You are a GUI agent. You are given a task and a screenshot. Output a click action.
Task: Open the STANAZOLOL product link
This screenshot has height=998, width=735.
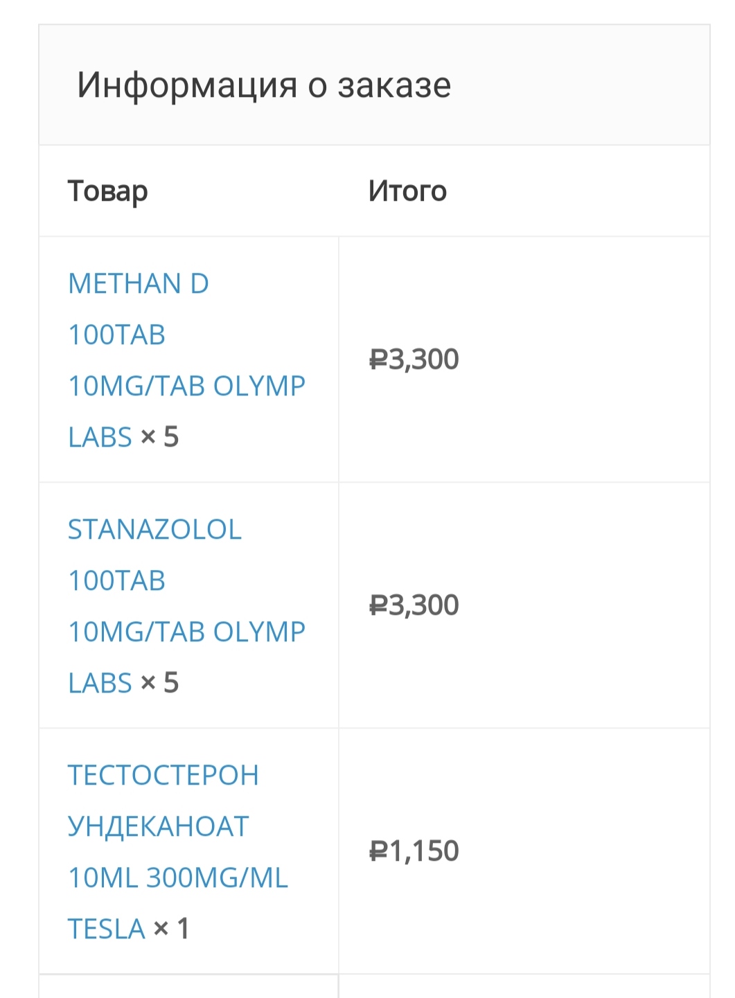[154, 530]
